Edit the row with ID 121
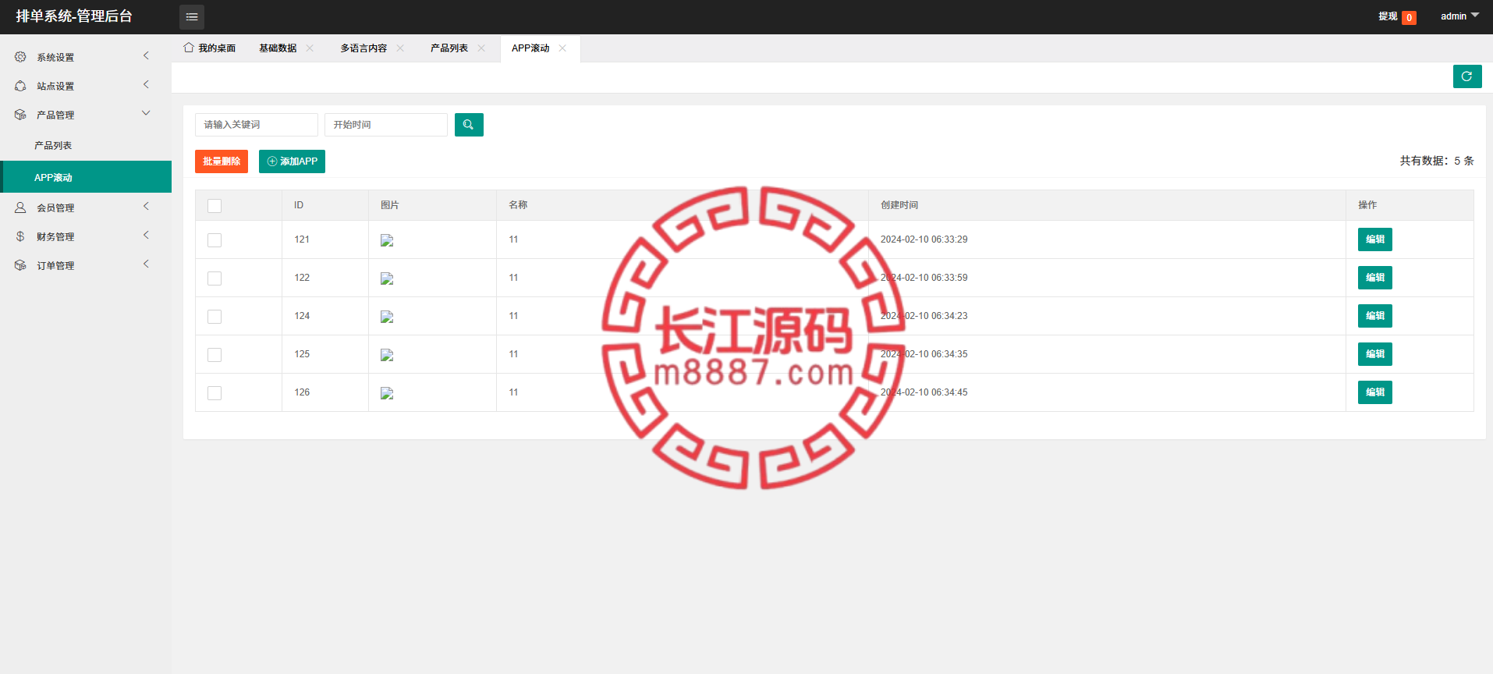This screenshot has width=1493, height=674. pos(1375,239)
